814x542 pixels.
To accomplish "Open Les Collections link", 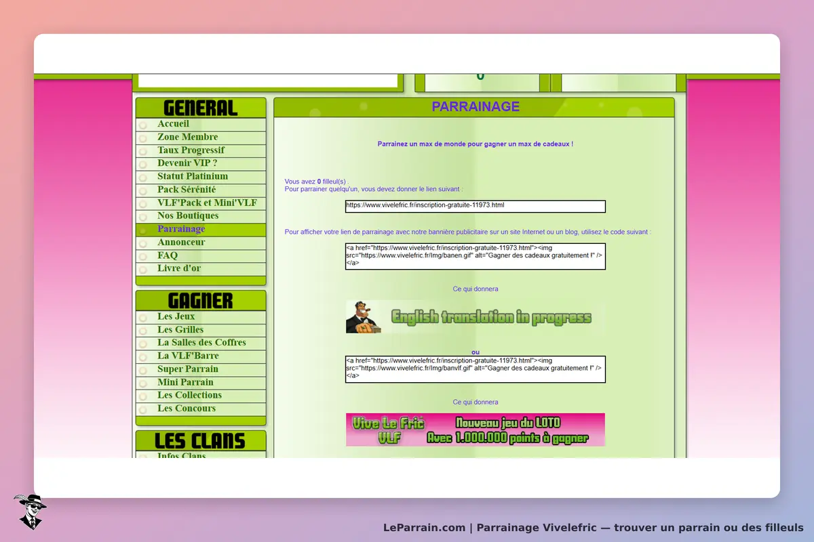I will (x=189, y=395).
